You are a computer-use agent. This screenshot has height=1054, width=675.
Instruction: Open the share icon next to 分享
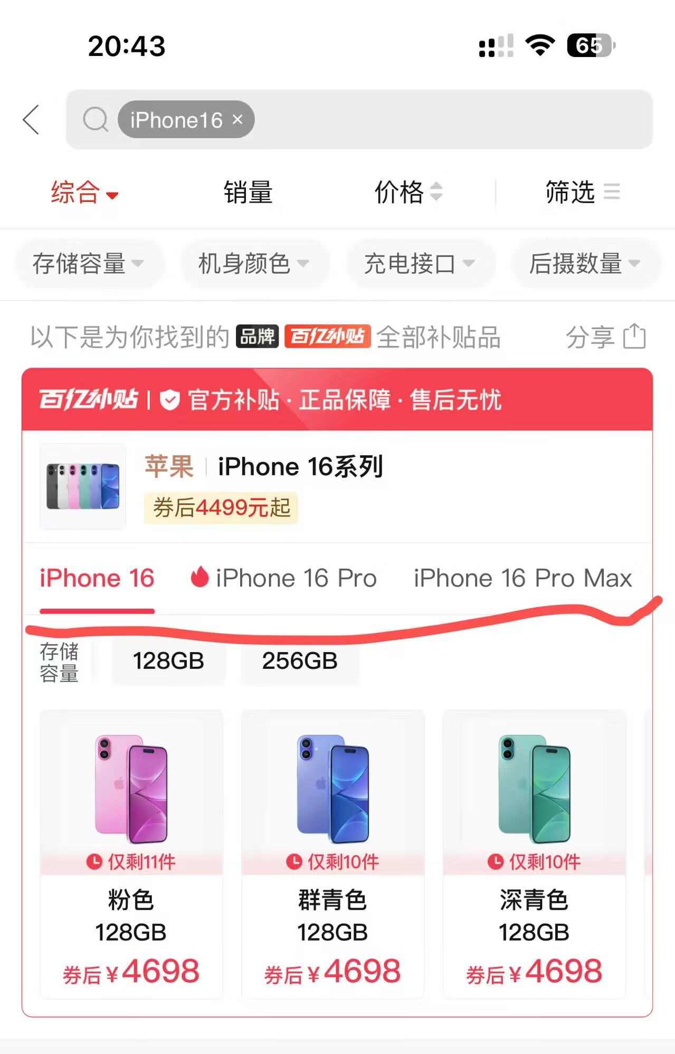tap(634, 336)
